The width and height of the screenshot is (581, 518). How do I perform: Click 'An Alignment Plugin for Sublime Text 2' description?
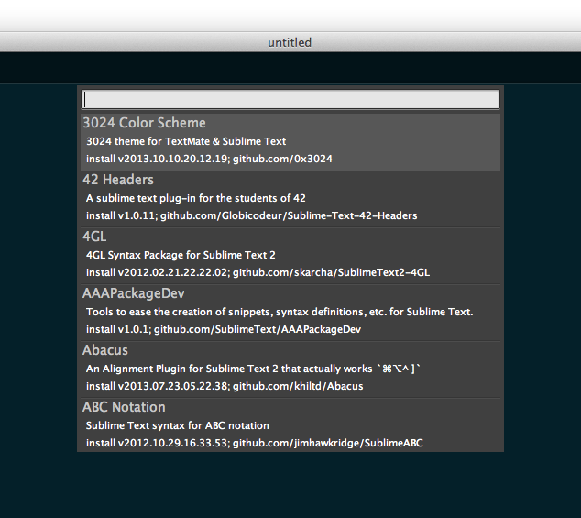(254, 369)
